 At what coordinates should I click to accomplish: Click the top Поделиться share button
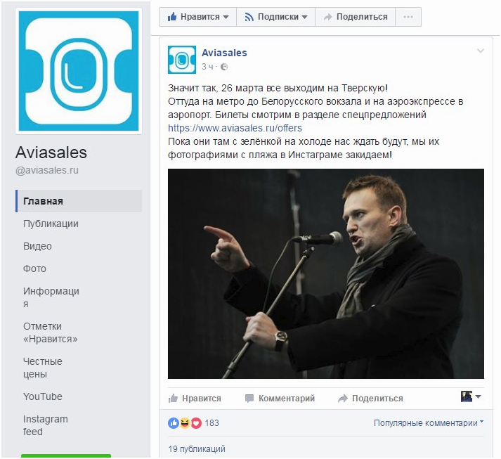pos(356,17)
